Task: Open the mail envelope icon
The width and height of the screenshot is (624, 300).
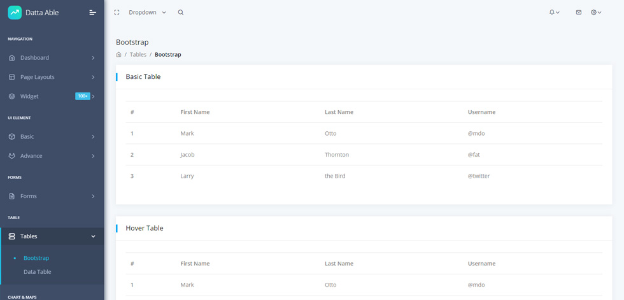Action: 579,12
